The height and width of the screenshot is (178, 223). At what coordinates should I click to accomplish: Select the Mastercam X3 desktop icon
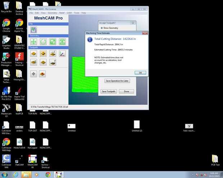click(x=6, y=111)
